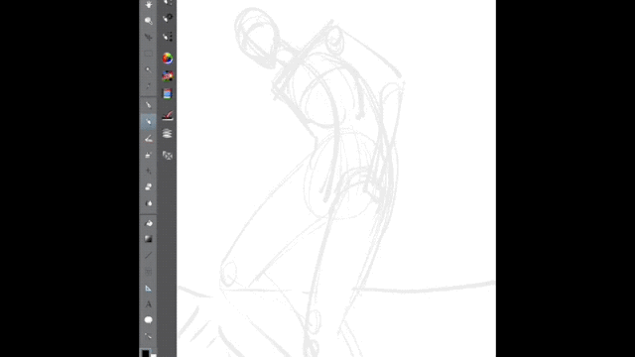This screenshot has width=635, height=357.
Task: Select the Figure line tool
Action: (148, 255)
